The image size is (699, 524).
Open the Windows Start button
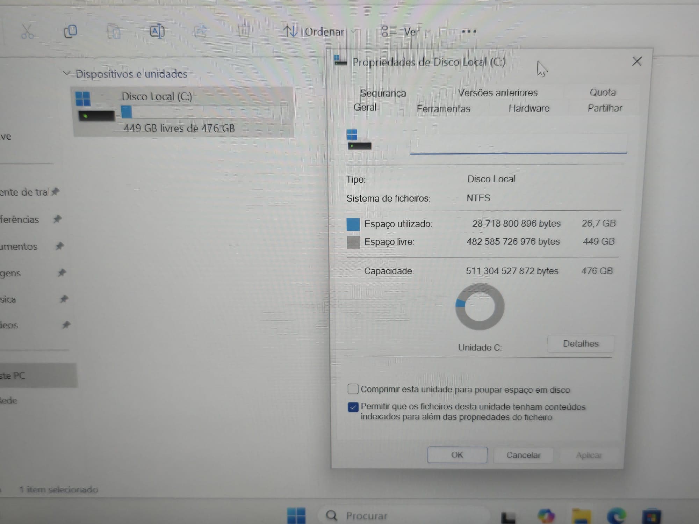pyautogui.click(x=296, y=516)
